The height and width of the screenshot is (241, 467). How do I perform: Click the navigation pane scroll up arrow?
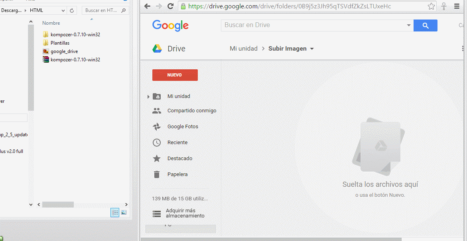[31, 22]
